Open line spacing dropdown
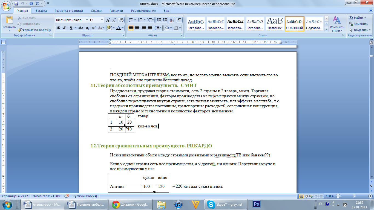 pyautogui.click(x=158, y=28)
